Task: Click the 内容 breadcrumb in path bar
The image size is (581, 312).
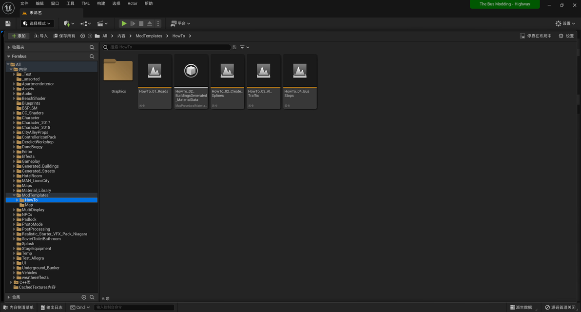Action: (121, 36)
